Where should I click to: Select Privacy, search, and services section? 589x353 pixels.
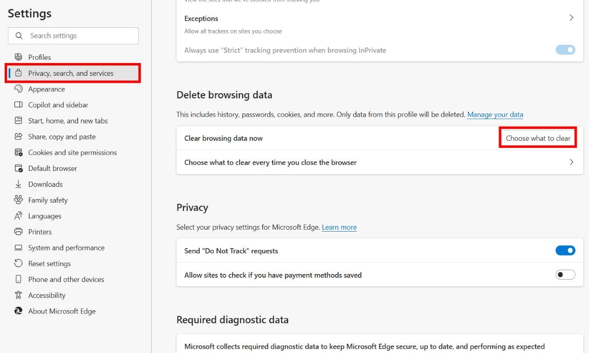click(x=73, y=73)
